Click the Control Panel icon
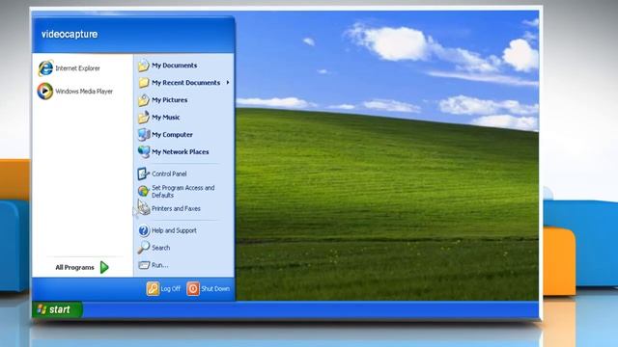Viewport: 618px width, 347px height. tap(143, 173)
